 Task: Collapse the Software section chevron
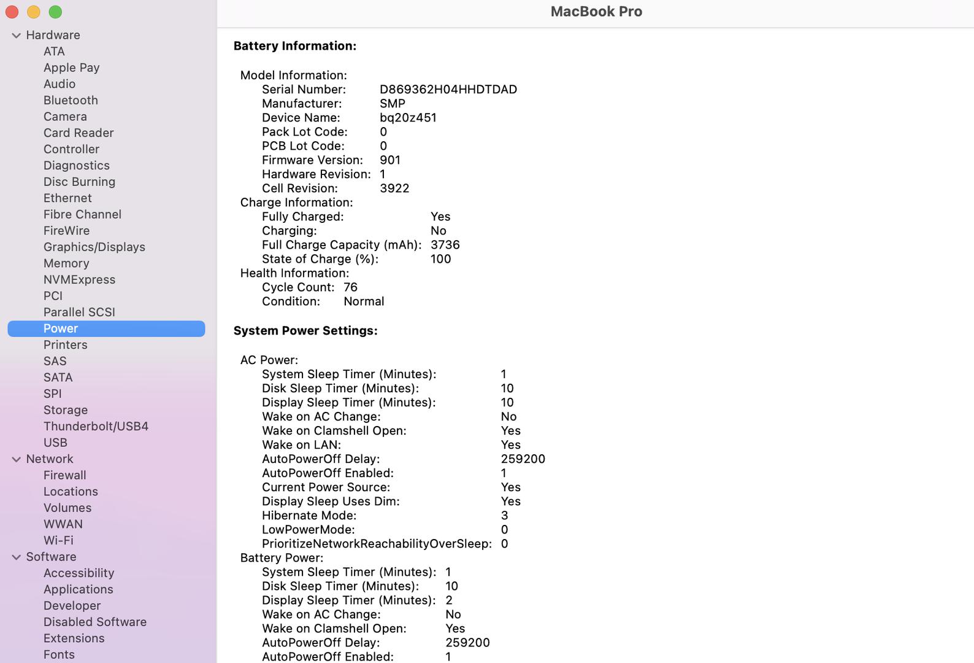[17, 557]
